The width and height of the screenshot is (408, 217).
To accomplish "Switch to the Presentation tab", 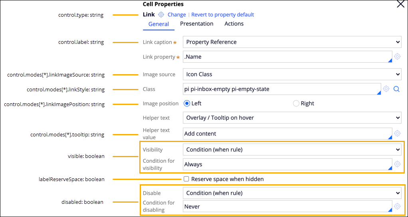I will tap(196, 24).
